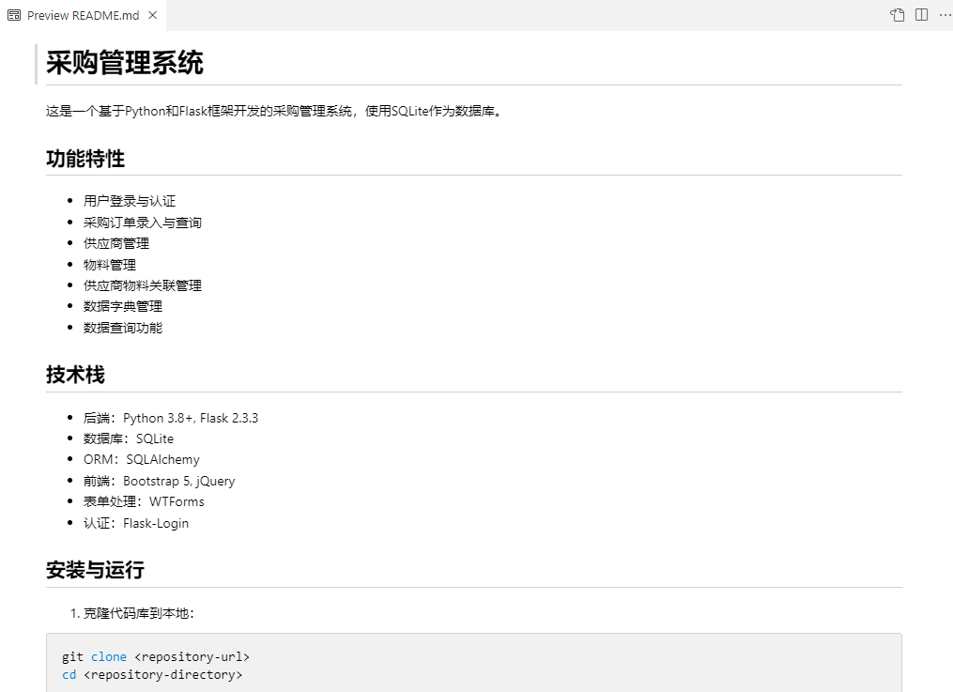Select the Preview README.md tab
This screenshot has width=953, height=692.
coord(83,15)
